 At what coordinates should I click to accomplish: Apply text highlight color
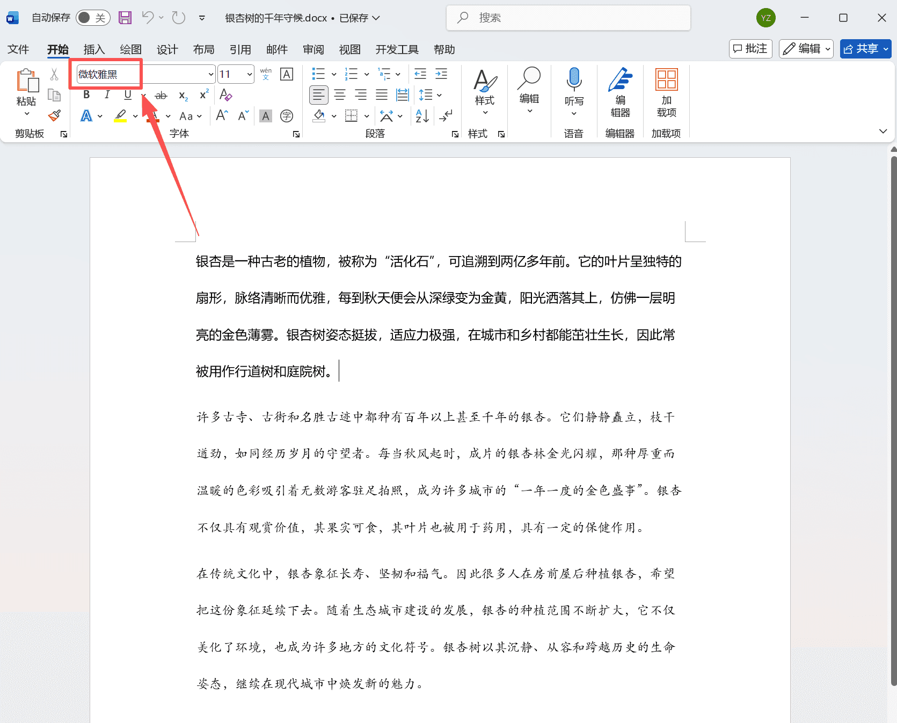120,115
